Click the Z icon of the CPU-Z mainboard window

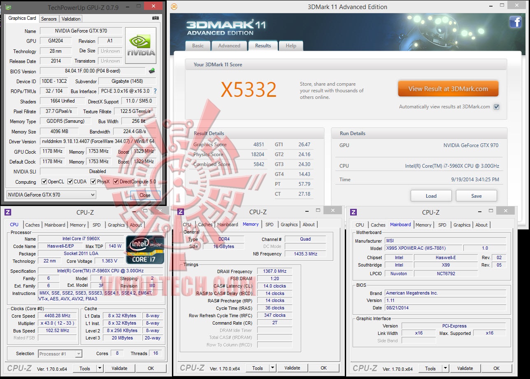[x=353, y=212]
